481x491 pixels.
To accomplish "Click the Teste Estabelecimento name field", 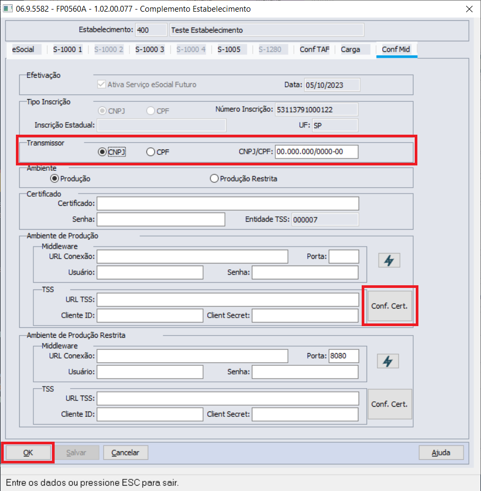I will coord(267,30).
